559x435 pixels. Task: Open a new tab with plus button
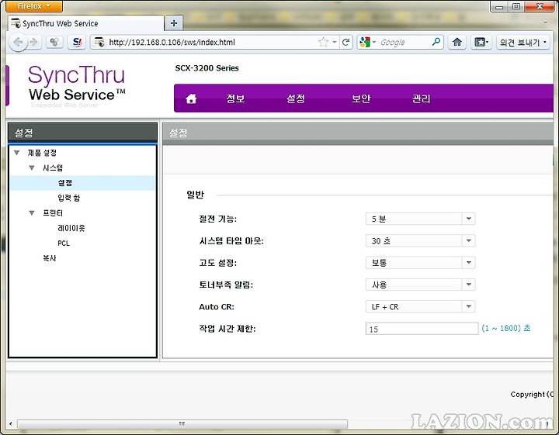click(x=174, y=23)
